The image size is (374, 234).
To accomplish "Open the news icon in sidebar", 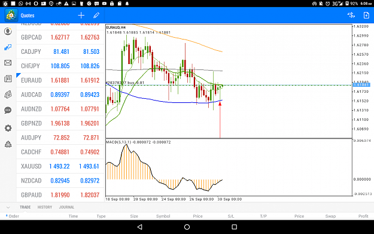I will click(8, 79).
